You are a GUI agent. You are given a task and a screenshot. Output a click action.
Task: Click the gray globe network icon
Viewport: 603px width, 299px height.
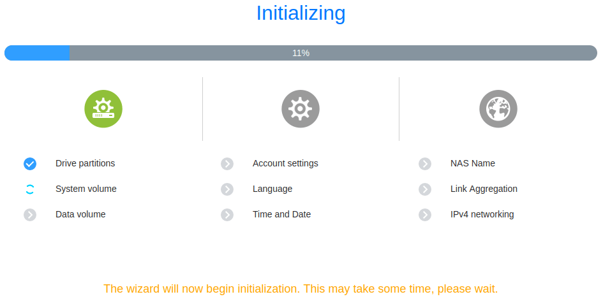pos(498,109)
